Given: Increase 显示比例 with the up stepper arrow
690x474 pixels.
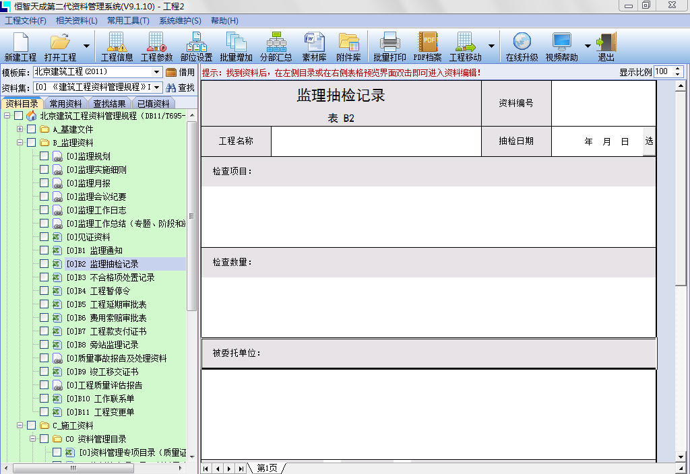Looking at the screenshot, I should (x=678, y=69).
